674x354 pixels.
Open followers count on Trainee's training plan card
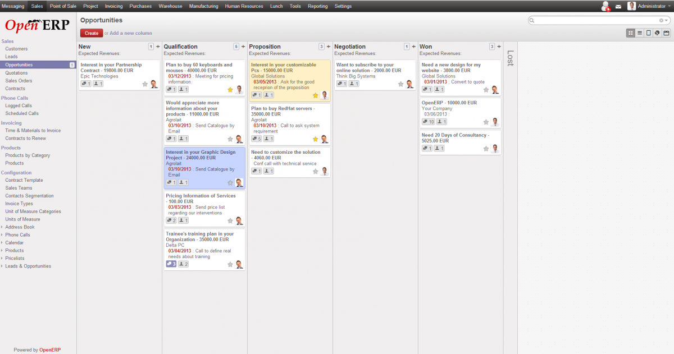coord(184,264)
